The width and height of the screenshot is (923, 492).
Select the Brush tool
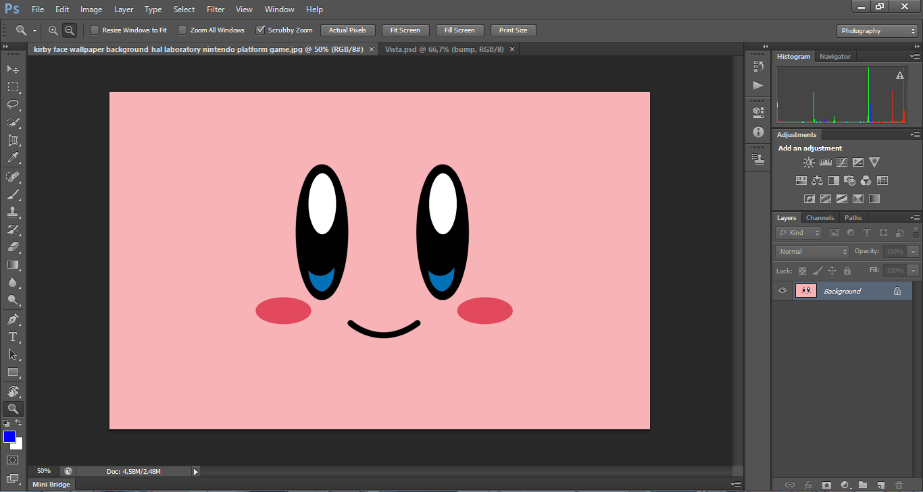click(13, 194)
